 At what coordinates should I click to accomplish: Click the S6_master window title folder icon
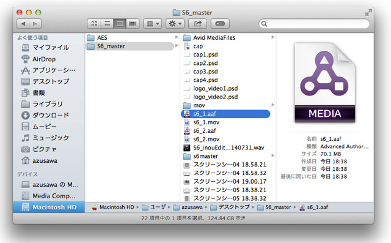pyautogui.click(x=177, y=12)
